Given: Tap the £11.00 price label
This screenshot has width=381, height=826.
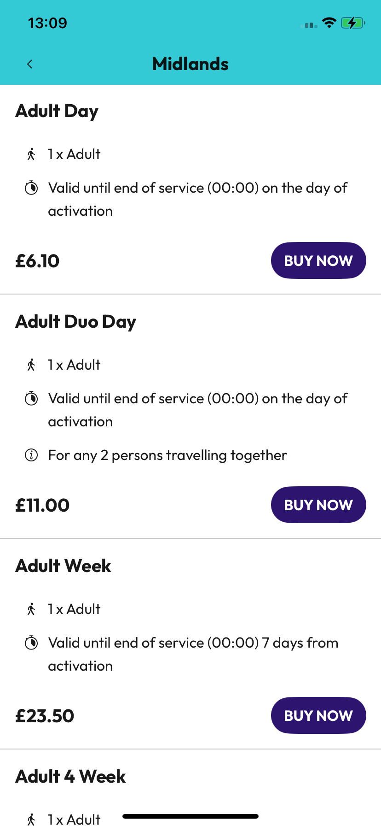Looking at the screenshot, I should [42, 505].
